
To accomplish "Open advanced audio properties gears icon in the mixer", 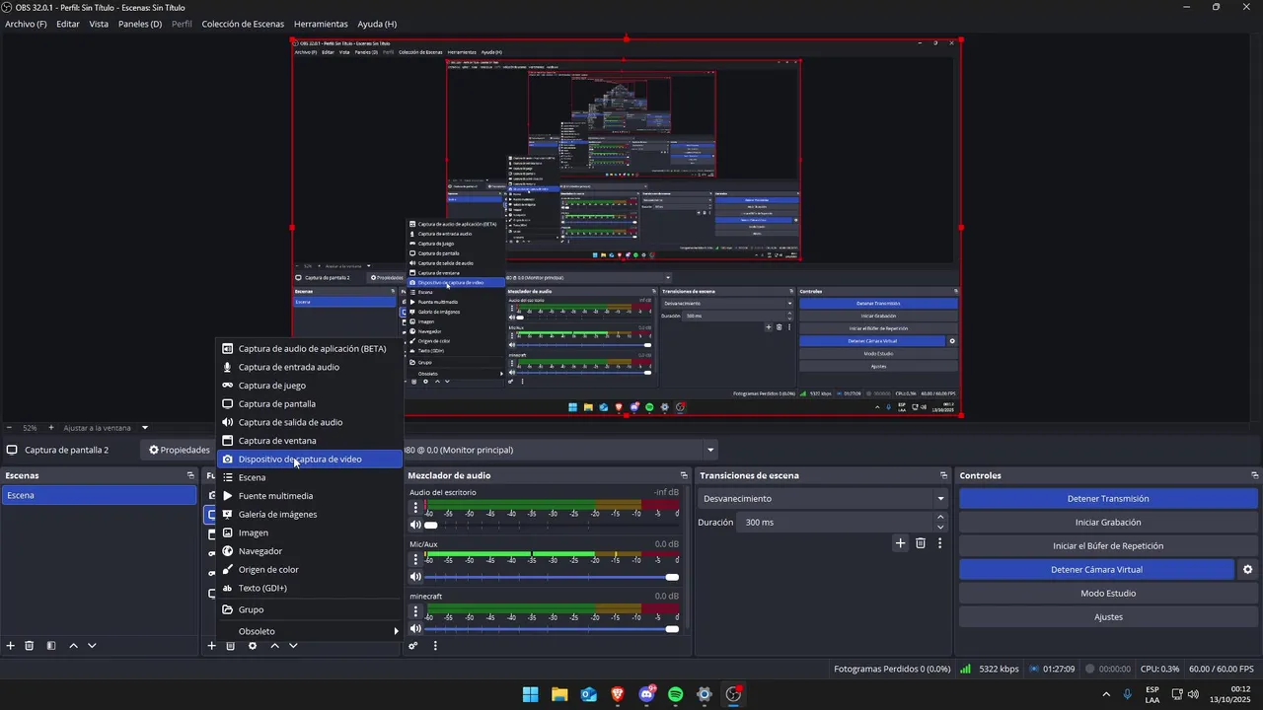I will 413,646.
